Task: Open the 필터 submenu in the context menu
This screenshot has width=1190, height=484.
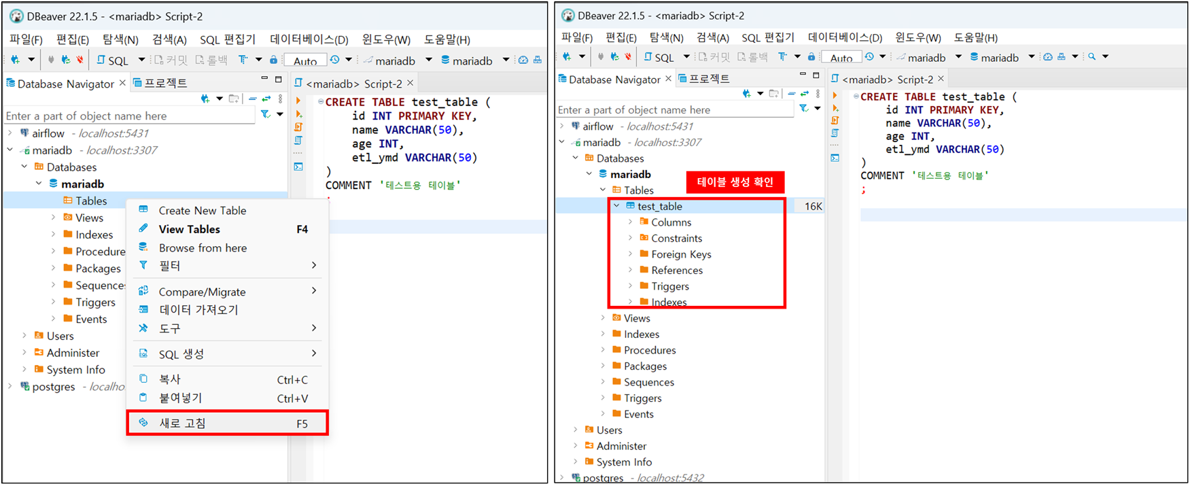Action: pos(228,265)
